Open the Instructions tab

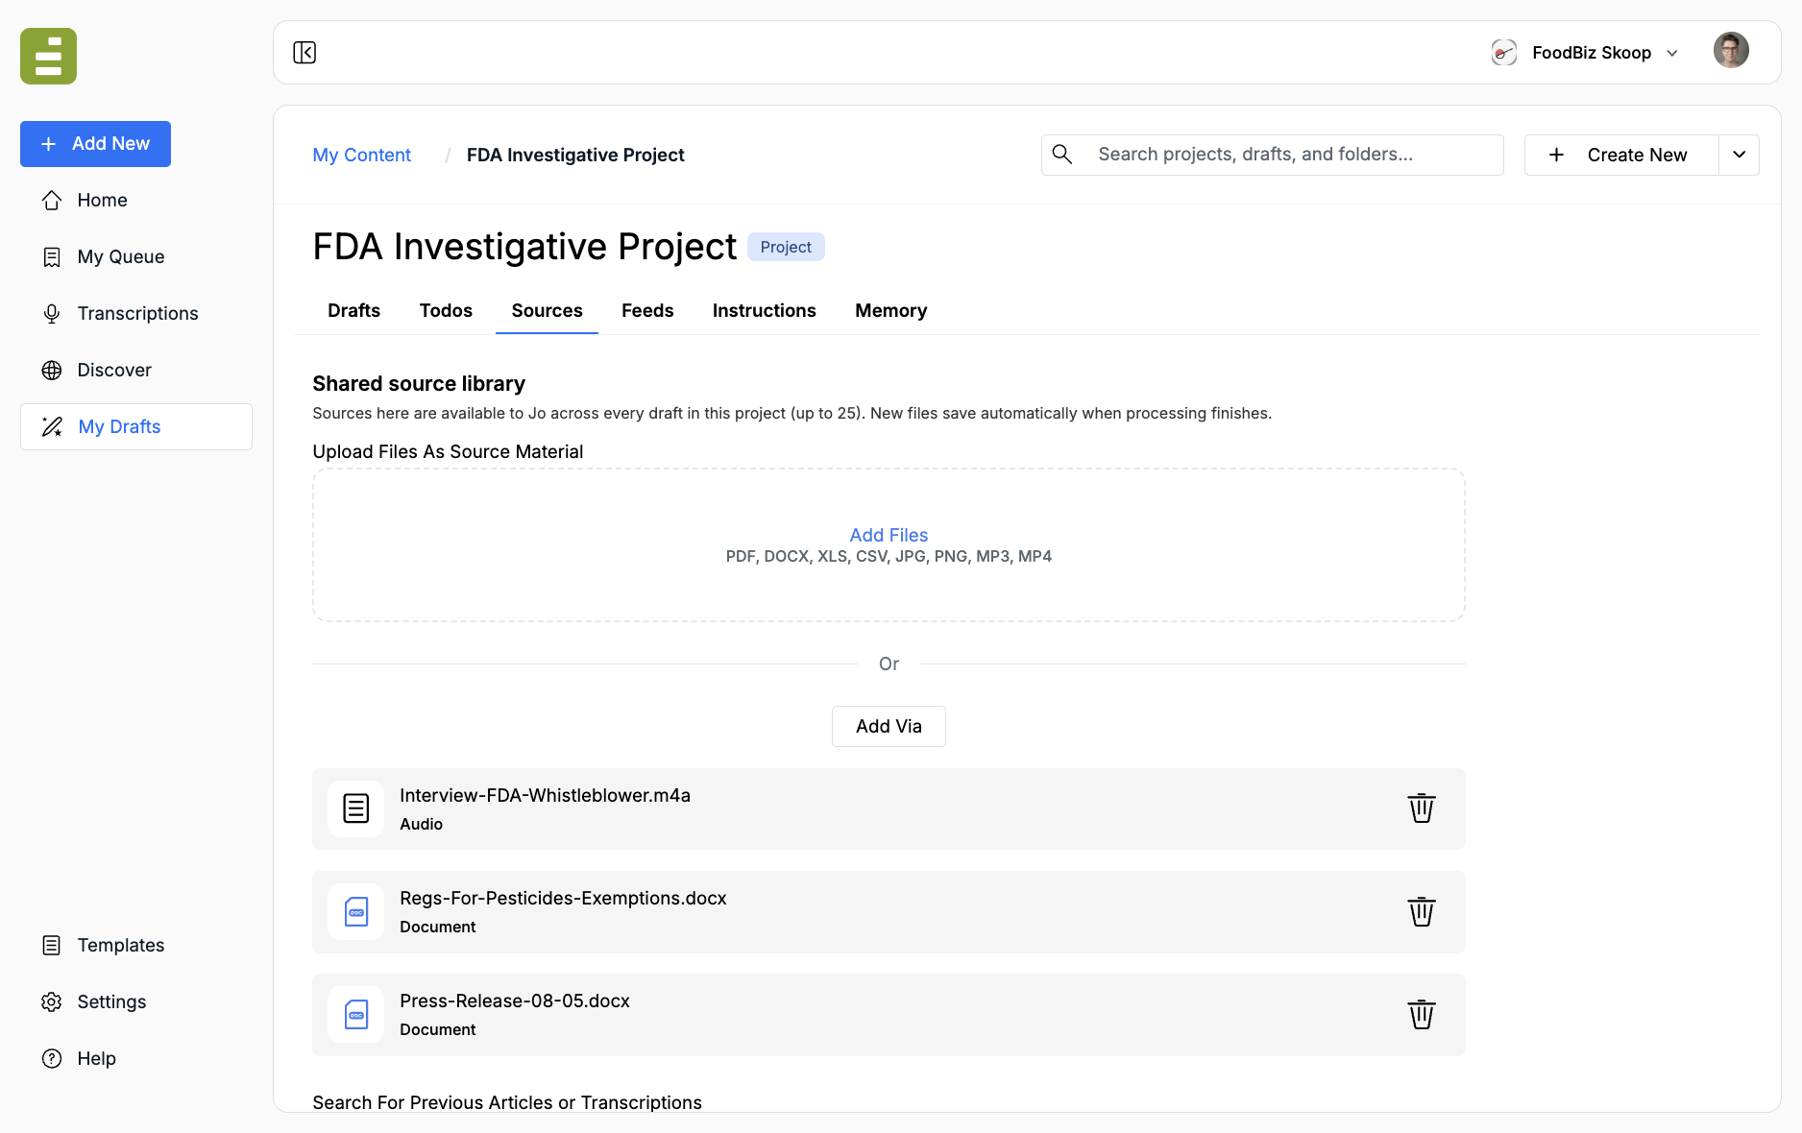[765, 310]
